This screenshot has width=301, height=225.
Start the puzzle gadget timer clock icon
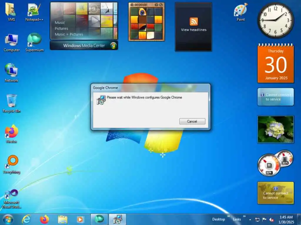[x=132, y=5]
